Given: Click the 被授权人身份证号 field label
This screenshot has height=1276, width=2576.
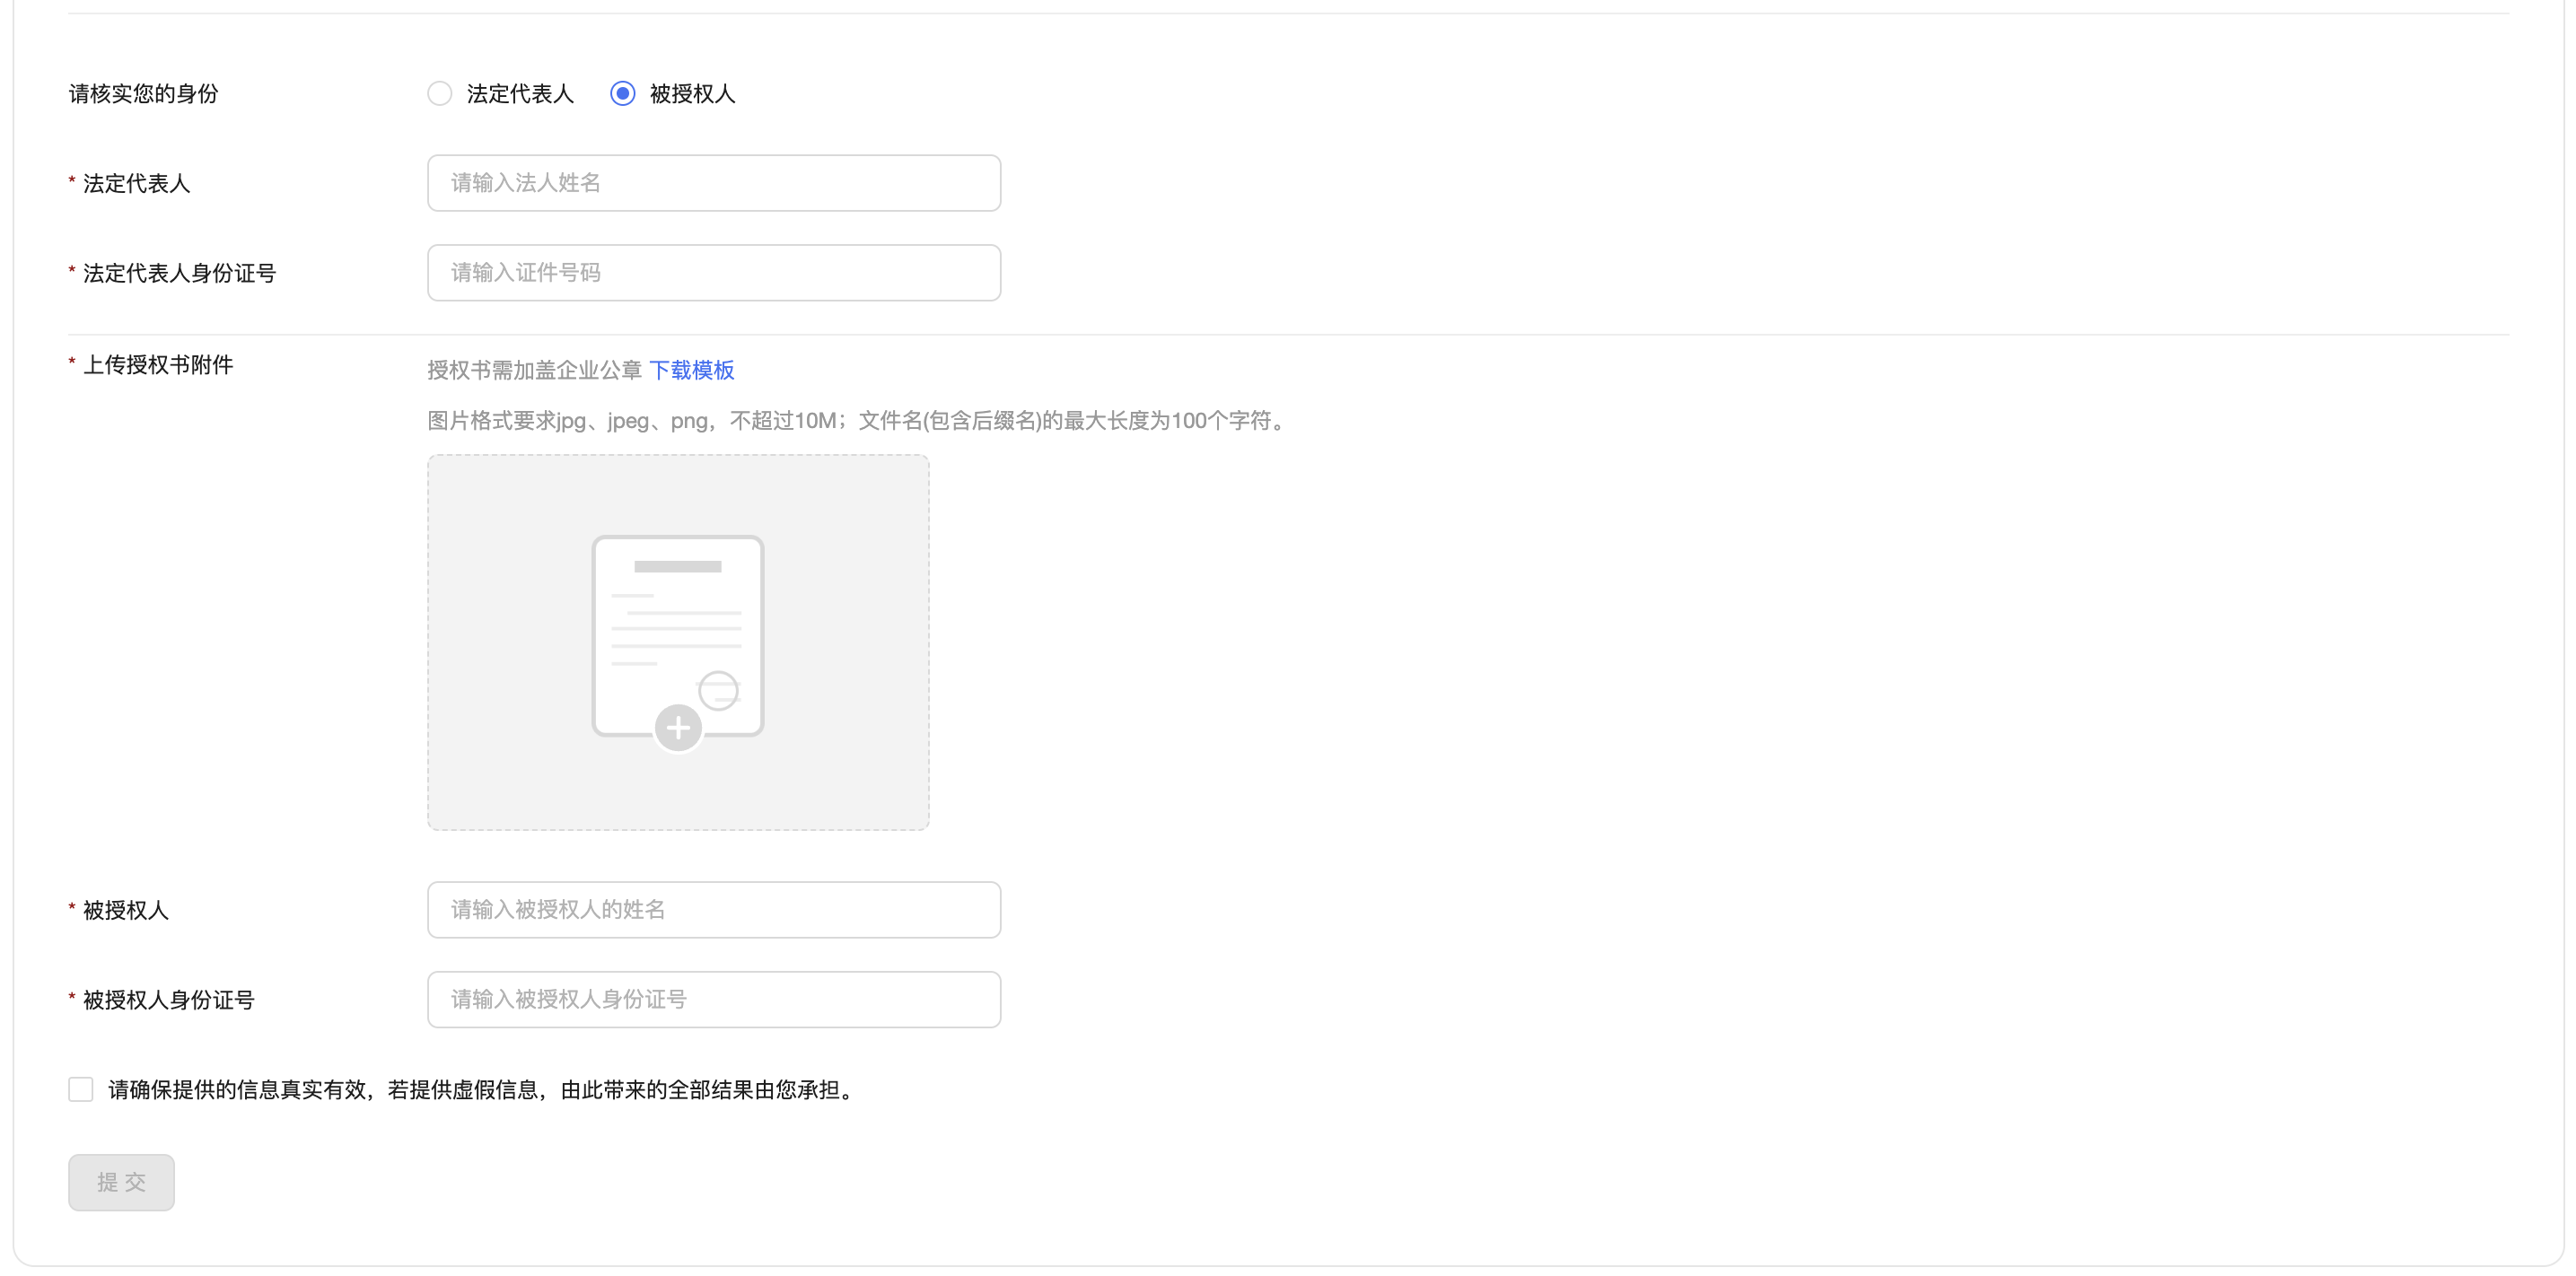Looking at the screenshot, I should coord(168,1000).
